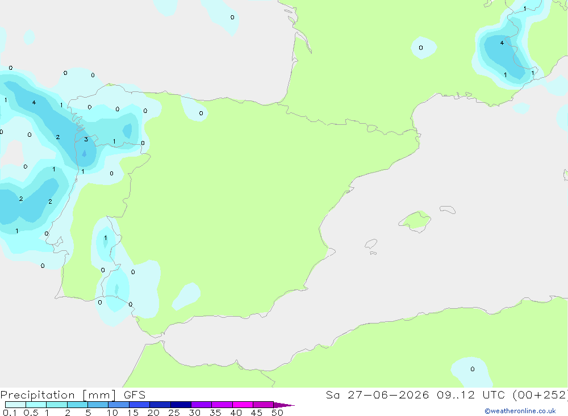
Task: Click the legend value '50'
Action: tap(277, 413)
